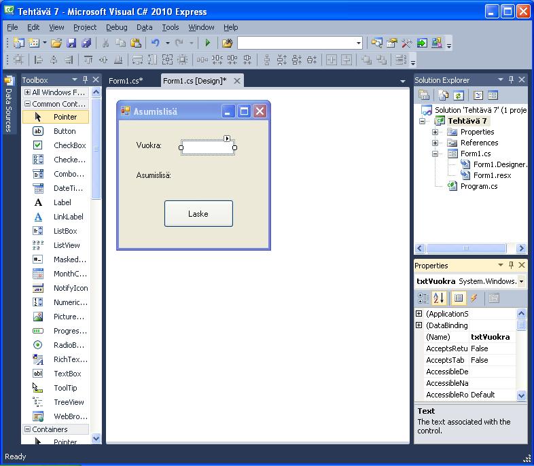The image size is (534, 466).
Task: Click the Start Debugging play icon
Action: coord(208,43)
